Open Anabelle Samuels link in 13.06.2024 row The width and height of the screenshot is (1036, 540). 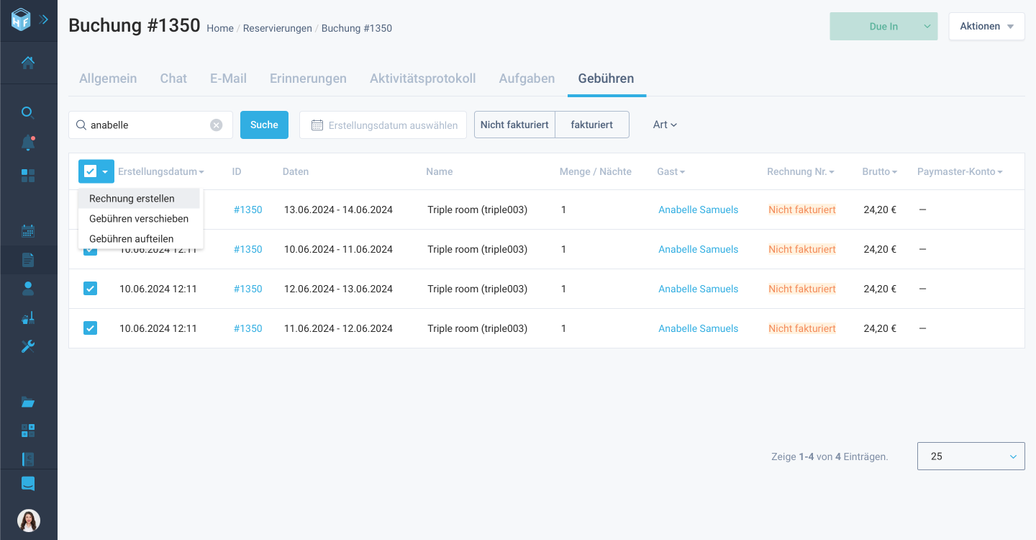(699, 210)
